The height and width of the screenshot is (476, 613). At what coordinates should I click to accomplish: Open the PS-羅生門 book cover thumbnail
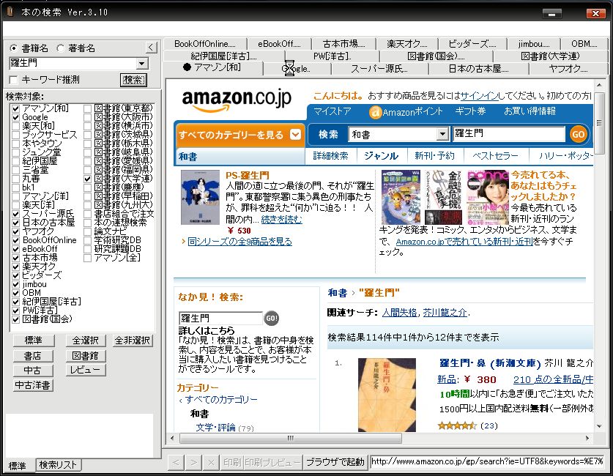[200, 197]
